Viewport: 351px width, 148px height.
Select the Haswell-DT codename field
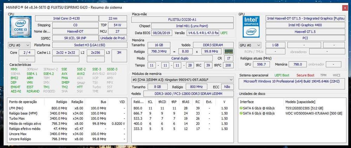(x=75, y=32)
